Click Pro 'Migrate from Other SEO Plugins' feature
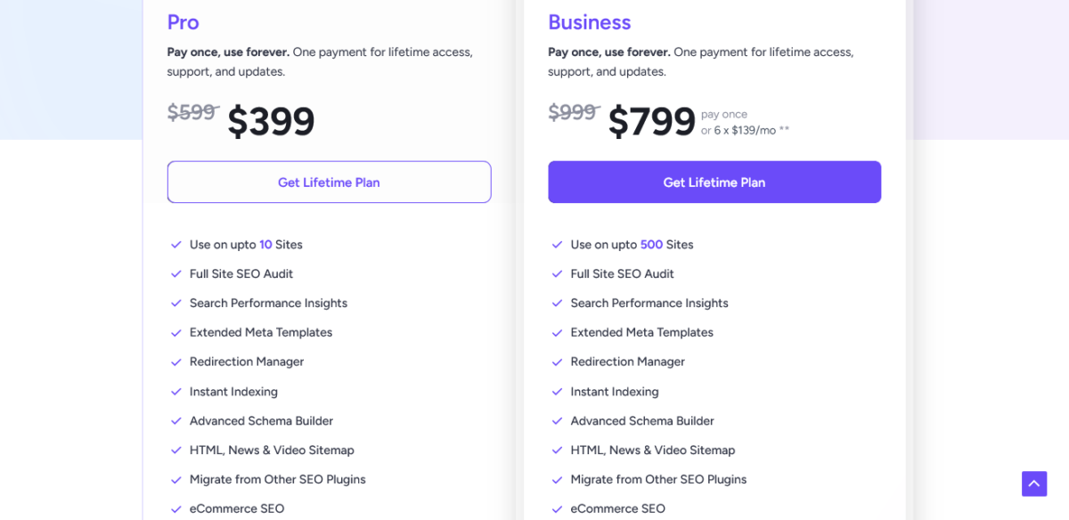1069x520 pixels. pyautogui.click(x=277, y=480)
